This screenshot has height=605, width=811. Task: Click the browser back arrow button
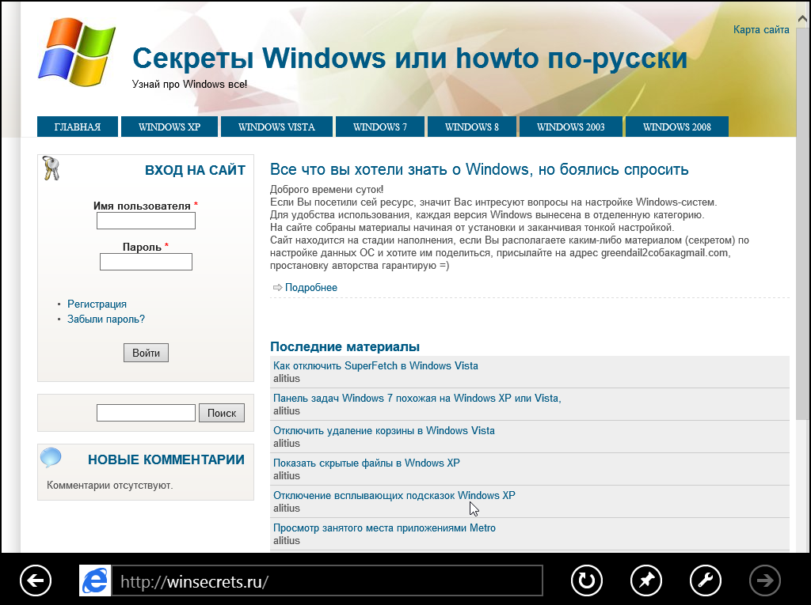tap(35, 581)
